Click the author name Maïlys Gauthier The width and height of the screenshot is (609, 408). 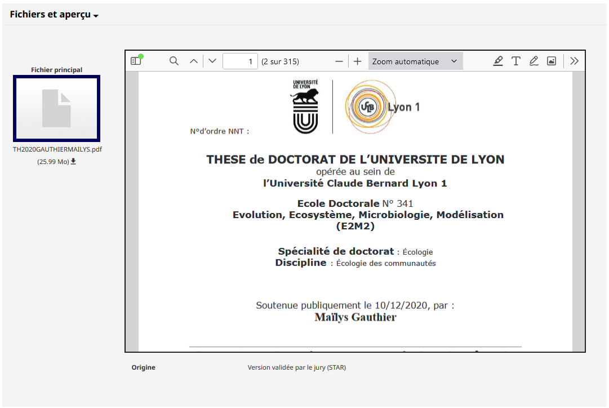pyautogui.click(x=355, y=317)
